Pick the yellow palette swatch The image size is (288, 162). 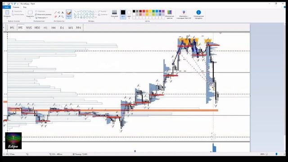150,11
